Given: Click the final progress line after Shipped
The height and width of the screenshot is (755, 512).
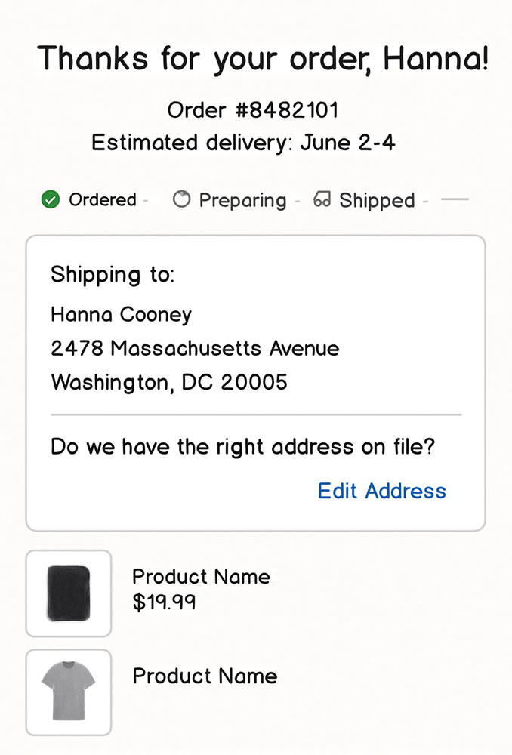Looking at the screenshot, I should pos(455,200).
